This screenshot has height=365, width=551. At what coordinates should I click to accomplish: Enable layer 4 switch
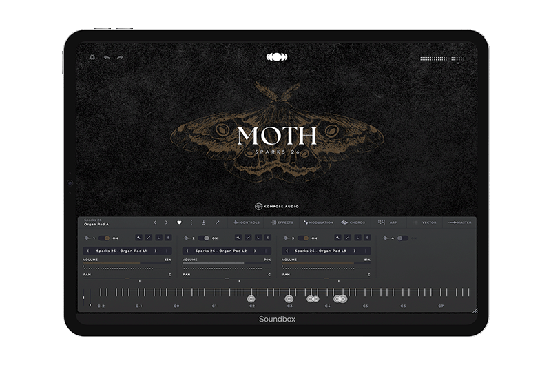pyautogui.click(x=402, y=238)
